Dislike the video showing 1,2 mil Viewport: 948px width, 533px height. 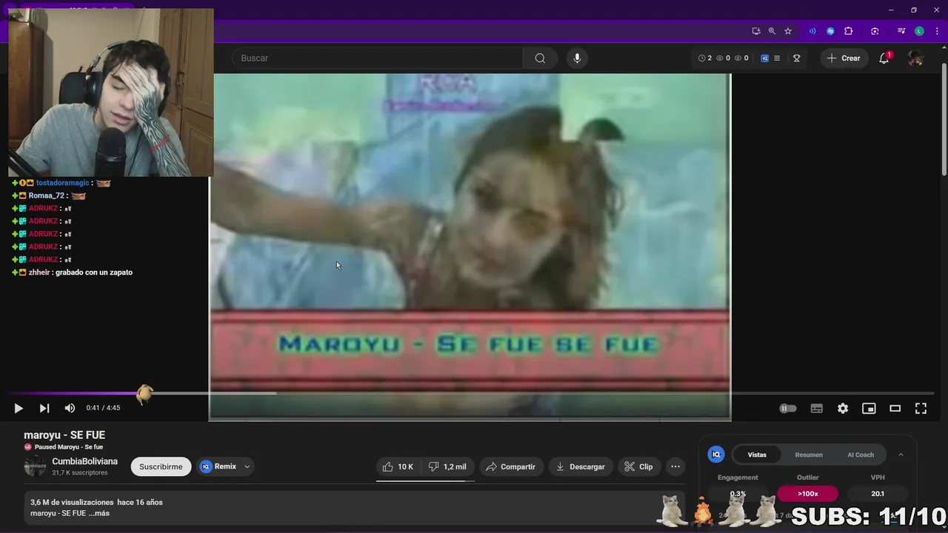(448, 467)
